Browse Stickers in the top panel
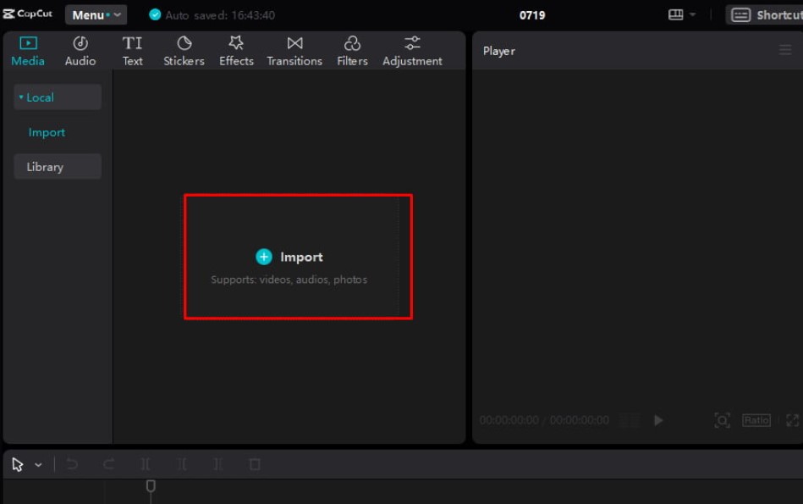Screen dimensions: 803x504 pyautogui.click(x=184, y=49)
